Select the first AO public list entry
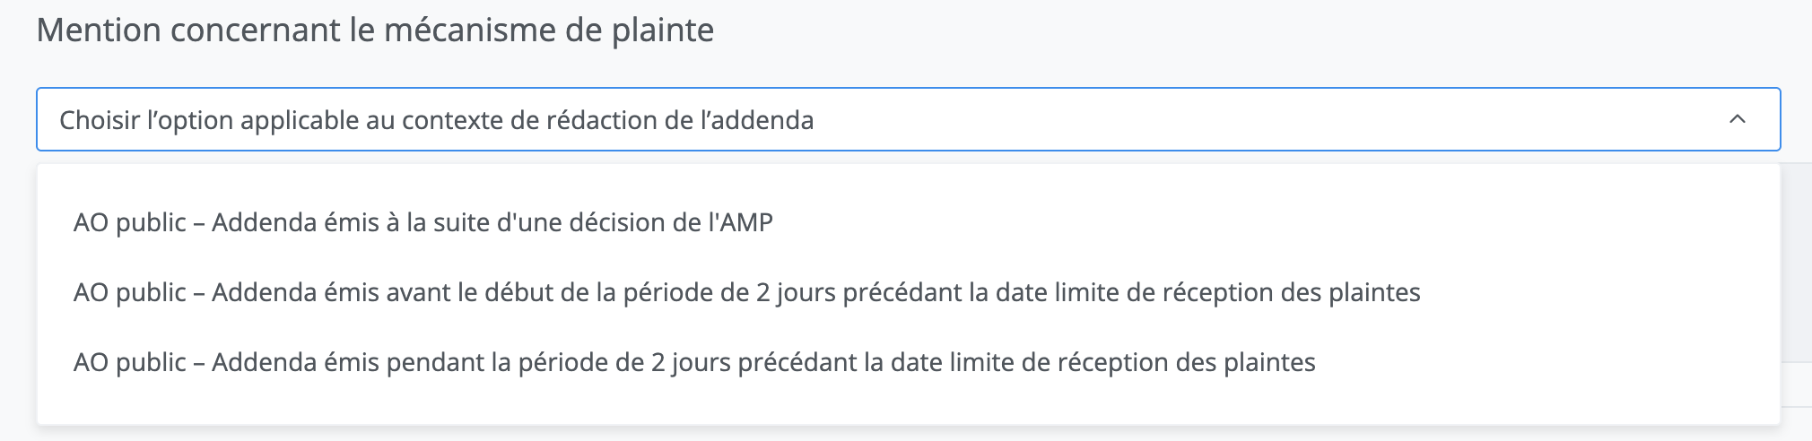 [x=423, y=222]
